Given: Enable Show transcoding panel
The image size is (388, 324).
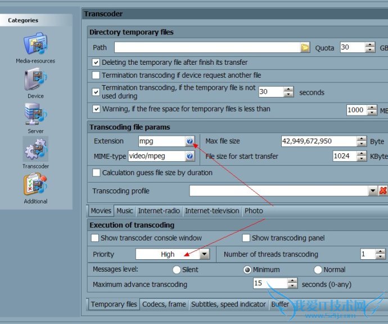Looking at the screenshot, I should 246,238.
